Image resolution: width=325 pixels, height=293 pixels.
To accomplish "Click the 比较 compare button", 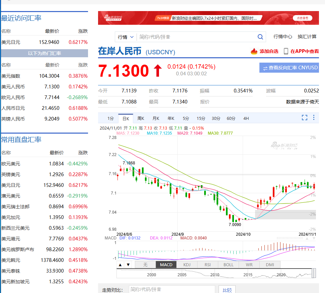I will (x=227, y=290).
